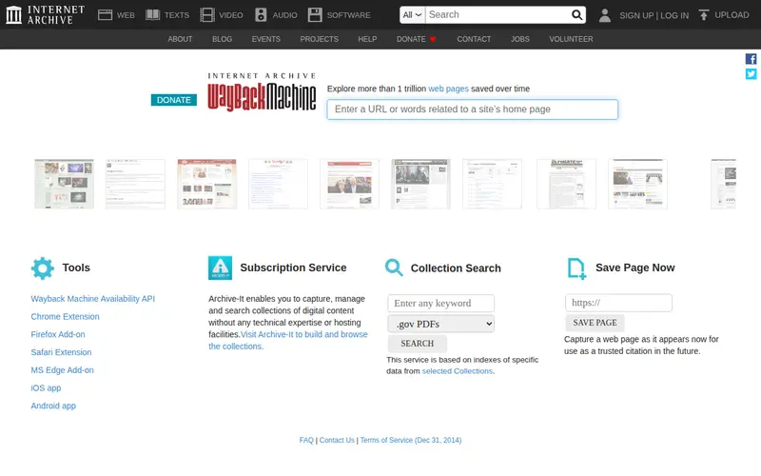
Task: Click the upload arrow icon
Action: point(704,15)
